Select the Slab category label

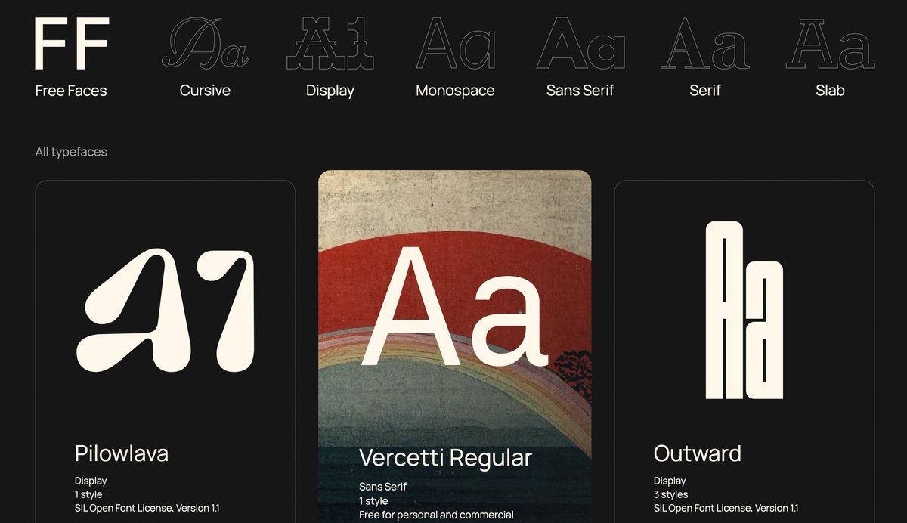click(x=830, y=91)
